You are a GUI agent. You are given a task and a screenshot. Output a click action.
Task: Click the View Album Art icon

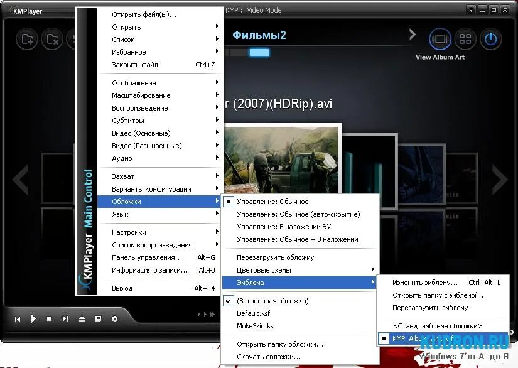[440, 39]
